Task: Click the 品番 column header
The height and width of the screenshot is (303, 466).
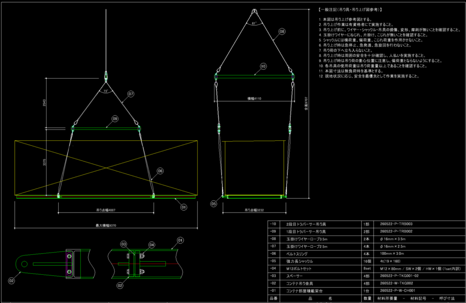Action: pos(274,298)
